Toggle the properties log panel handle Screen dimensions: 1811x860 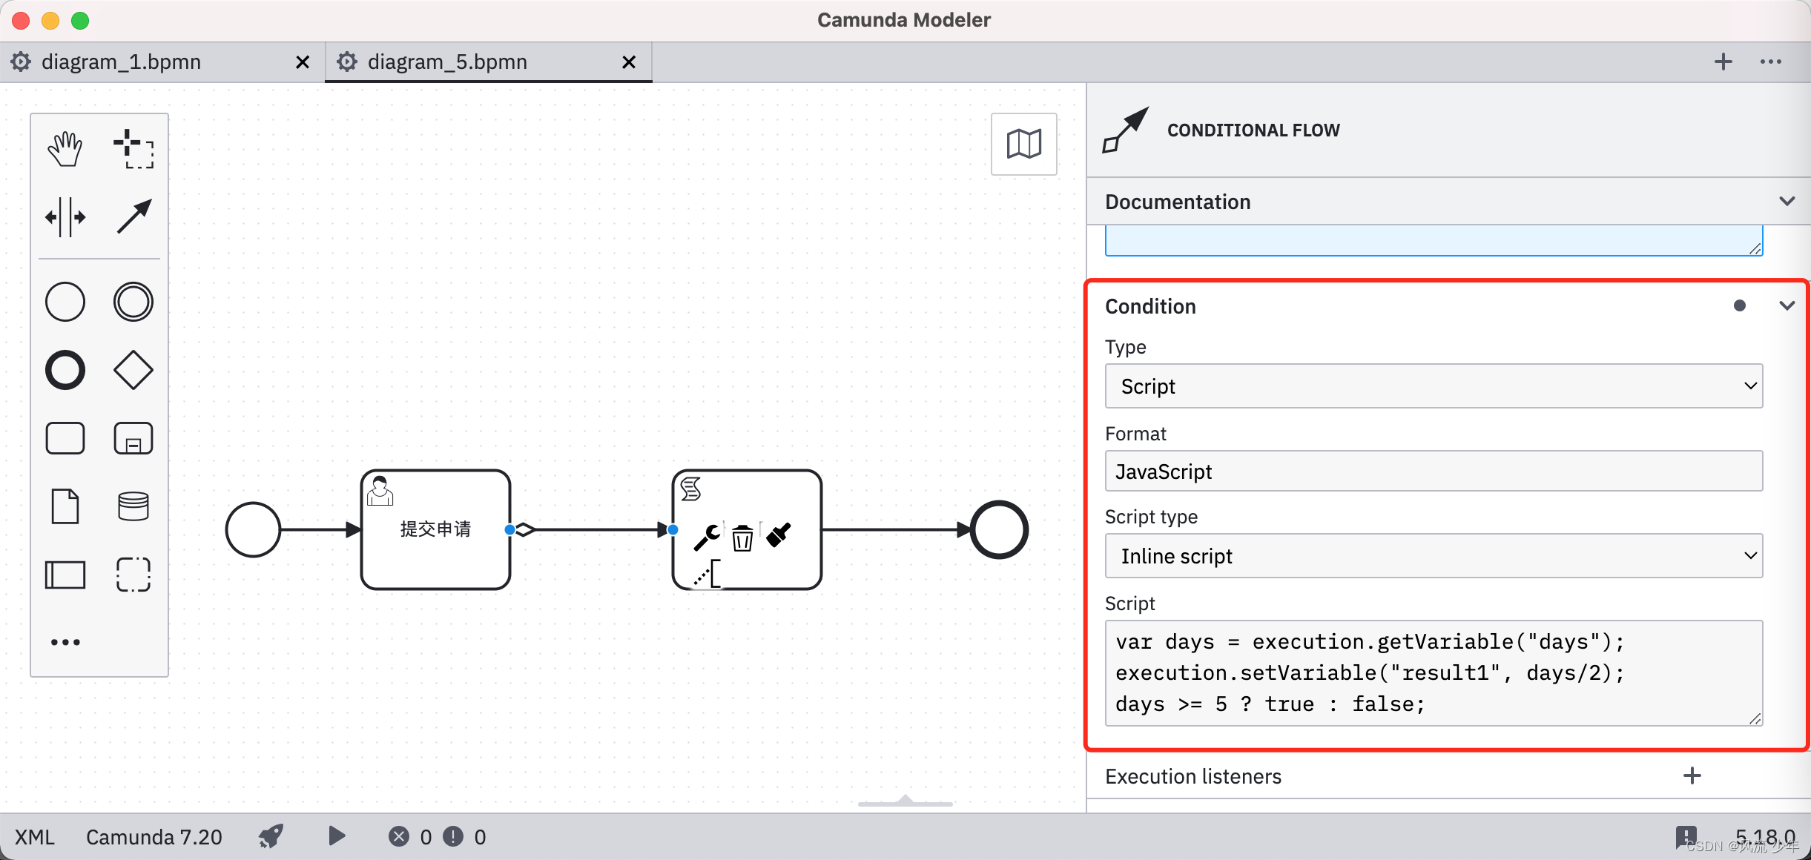tap(906, 801)
